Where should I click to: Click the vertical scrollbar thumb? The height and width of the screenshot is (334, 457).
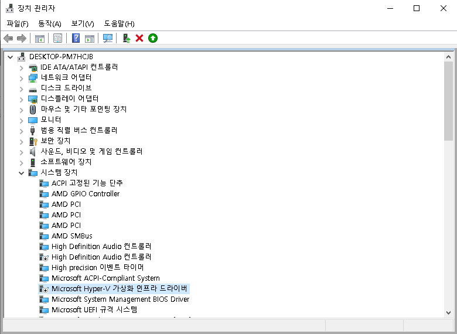tap(449, 101)
